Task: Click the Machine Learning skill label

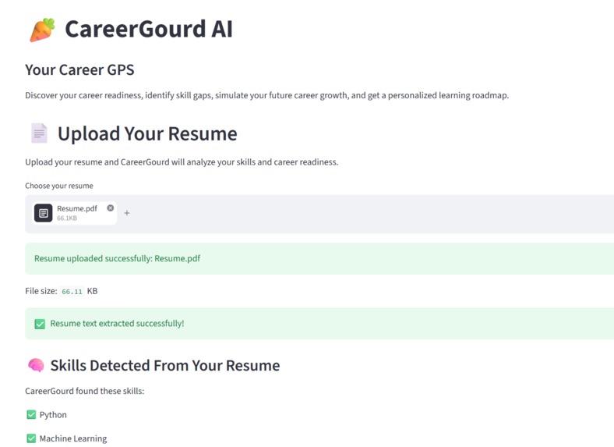Action: pyautogui.click(x=73, y=438)
